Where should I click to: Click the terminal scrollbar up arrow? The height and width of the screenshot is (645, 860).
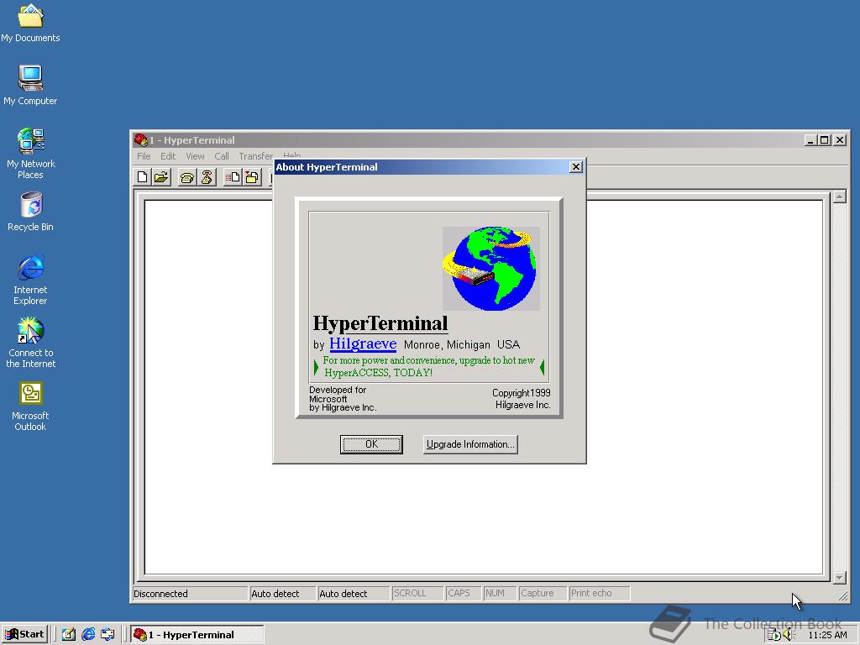point(839,197)
